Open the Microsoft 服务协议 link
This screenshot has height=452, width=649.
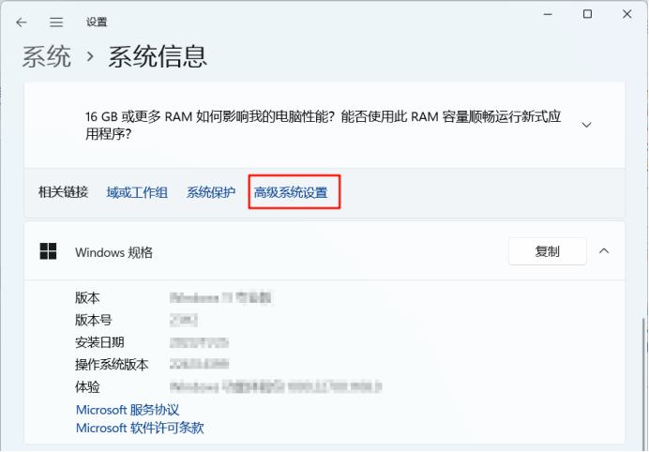click(x=128, y=410)
